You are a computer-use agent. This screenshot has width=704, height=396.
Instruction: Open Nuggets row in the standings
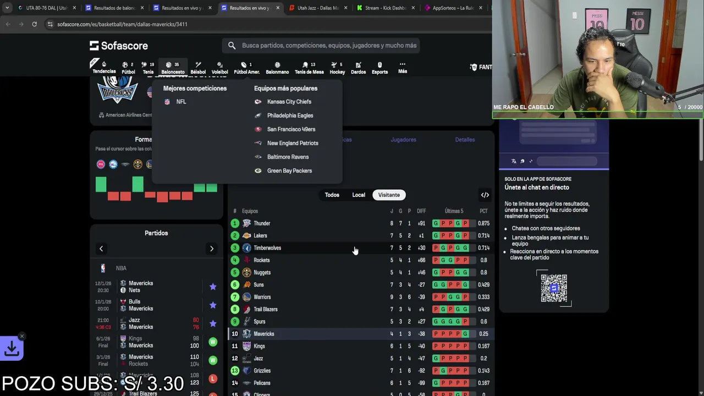[x=360, y=272]
